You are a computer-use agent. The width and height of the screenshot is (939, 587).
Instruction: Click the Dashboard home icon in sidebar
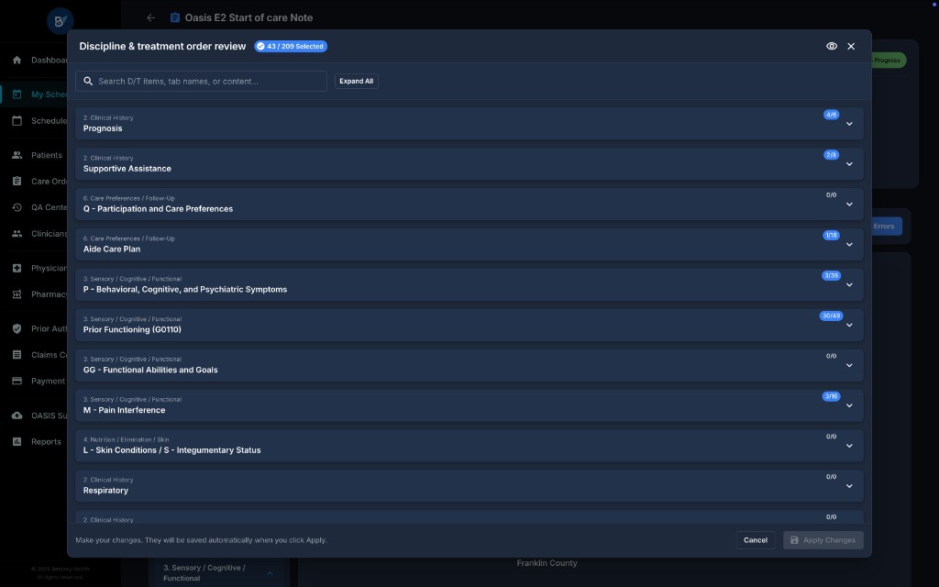[17, 60]
